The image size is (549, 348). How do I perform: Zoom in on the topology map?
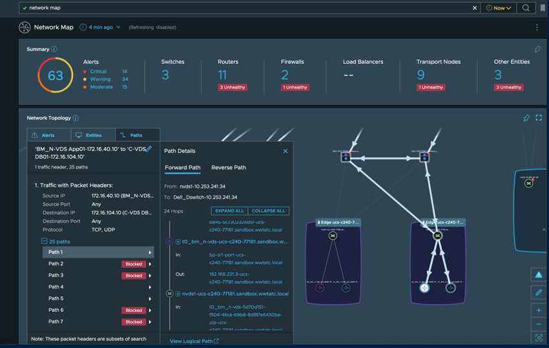point(539,311)
